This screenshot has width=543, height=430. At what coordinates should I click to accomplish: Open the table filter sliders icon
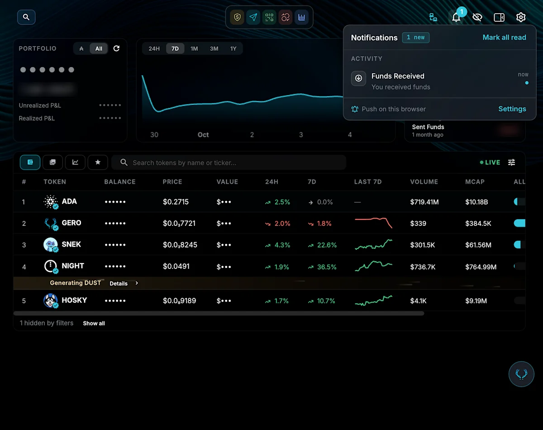(511, 162)
